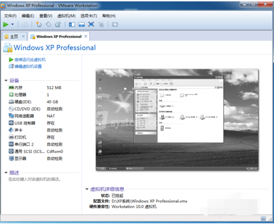
Task: Click the description field 在此处键入对该虚拟机的描述
Action: coord(35,179)
